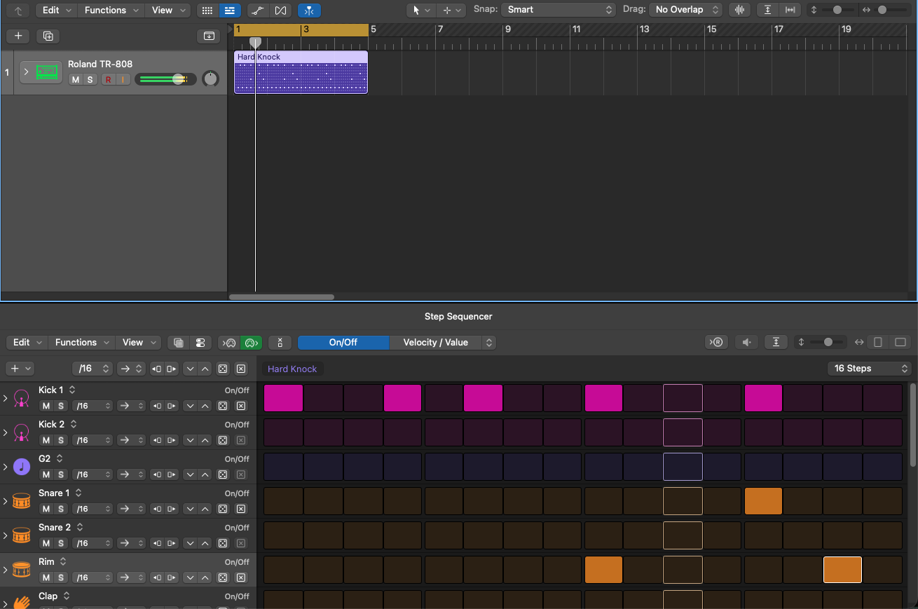Clear the Kick 1 row with X icon
This screenshot has width=918, height=609.
[x=240, y=406]
